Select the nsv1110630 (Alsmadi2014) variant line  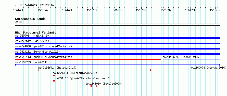[191, 59]
